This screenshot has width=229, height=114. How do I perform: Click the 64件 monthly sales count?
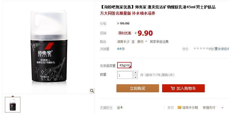[x=121, y=49]
